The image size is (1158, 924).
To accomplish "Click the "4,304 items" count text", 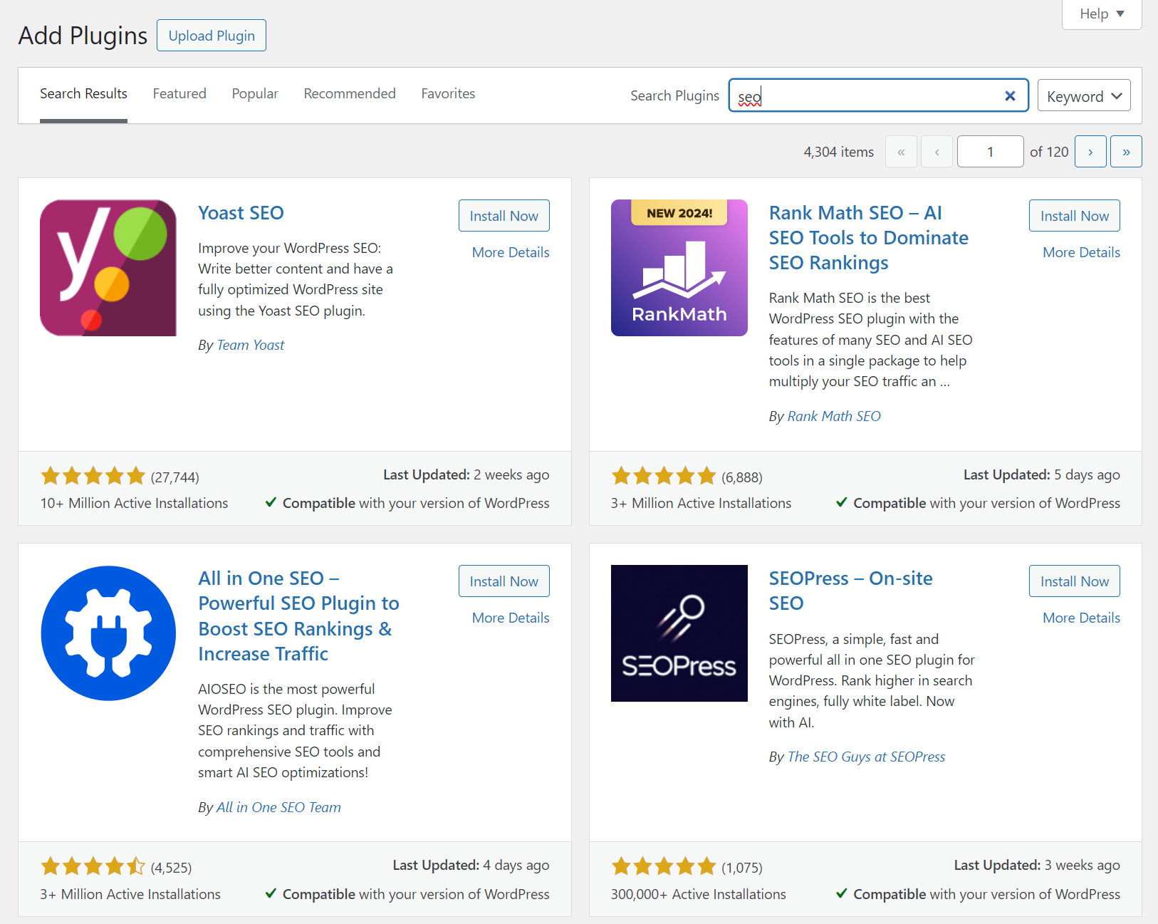I will point(838,152).
